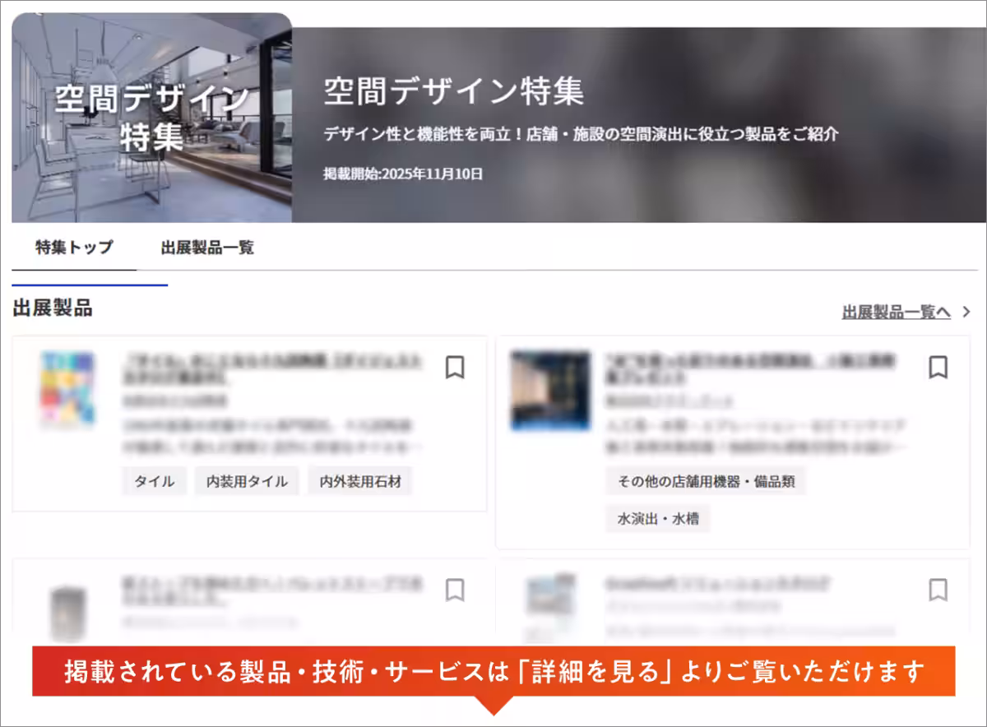
Task: Bookmark the pellet stove product card
Action: [455, 591]
